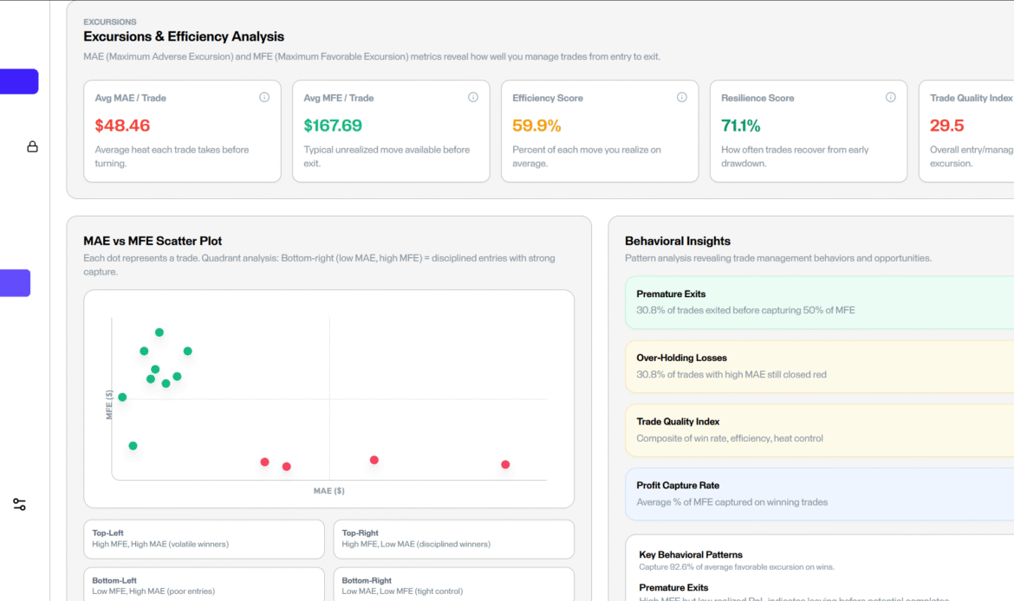This screenshot has height=601, width=1014.
Task: Click info icon on Avg MFE / Trade card
Action: point(473,97)
